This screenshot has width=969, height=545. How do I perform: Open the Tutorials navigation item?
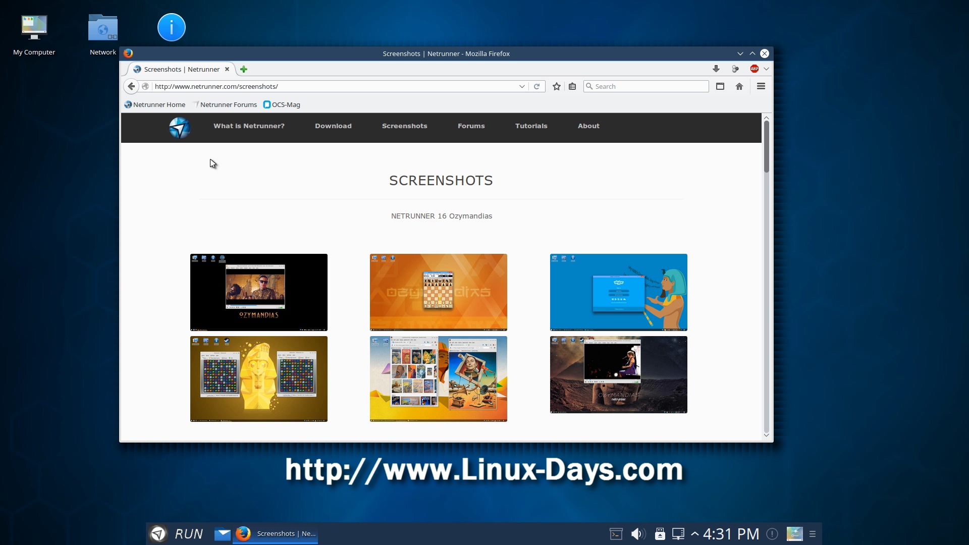click(x=531, y=126)
